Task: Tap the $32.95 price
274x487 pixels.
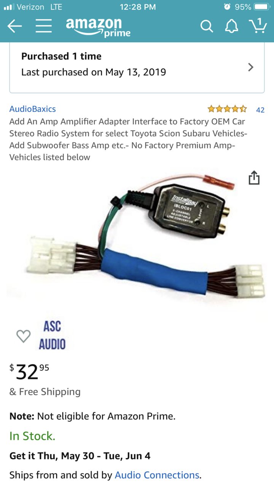Action: (29, 371)
